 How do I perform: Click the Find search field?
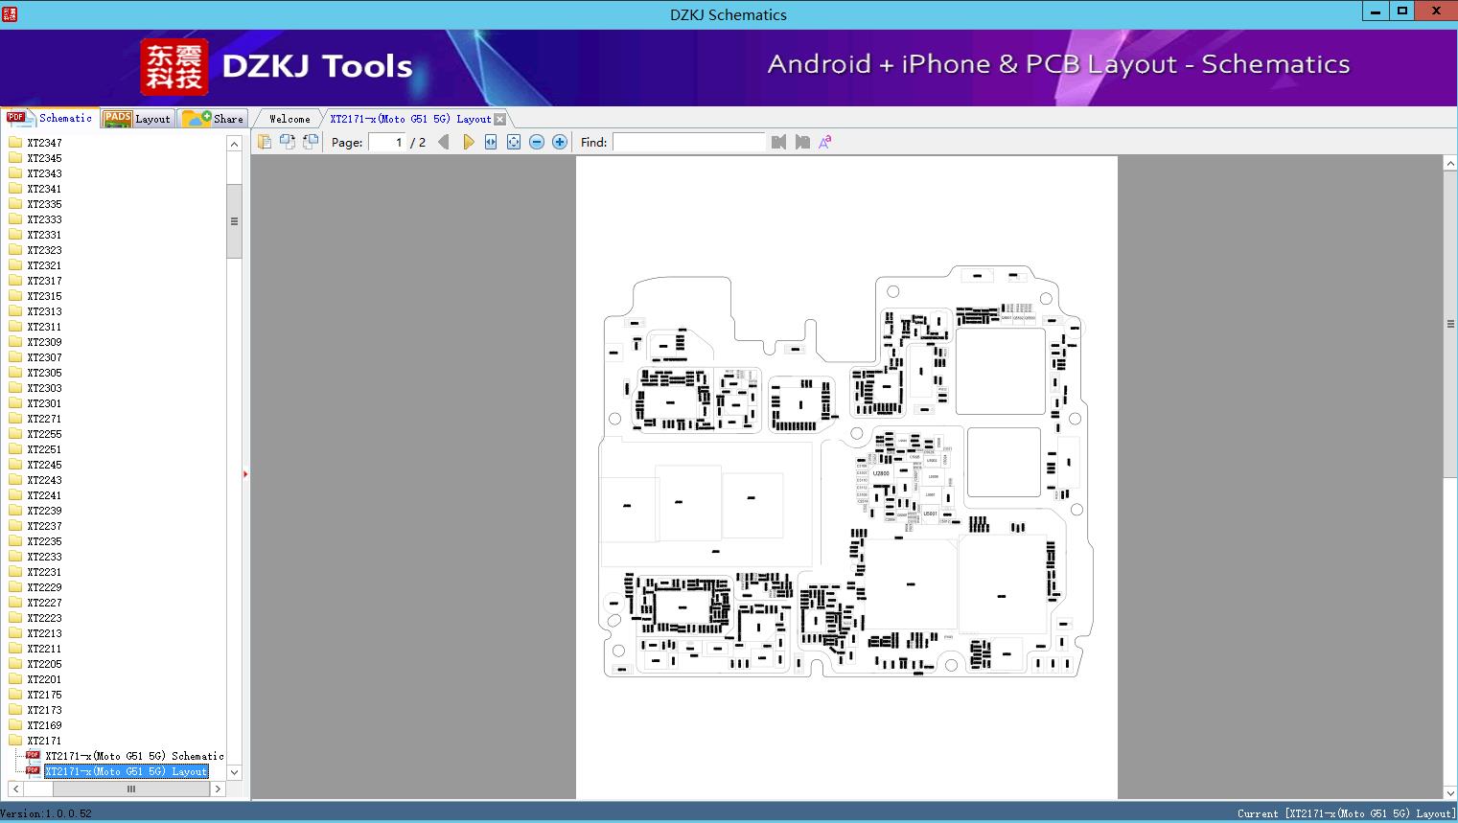tap(689, 142)
